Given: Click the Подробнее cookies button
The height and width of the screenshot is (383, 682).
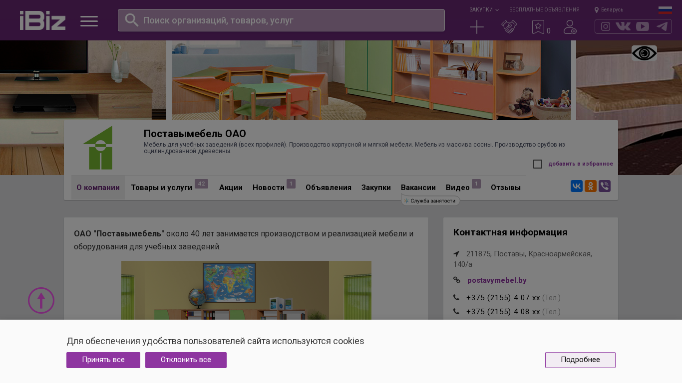Looking at the screenshot, I should point(580,360).
